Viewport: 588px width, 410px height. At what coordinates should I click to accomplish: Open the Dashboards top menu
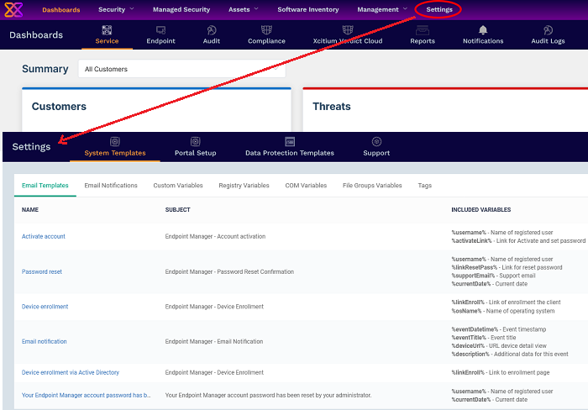click(61, 10)
